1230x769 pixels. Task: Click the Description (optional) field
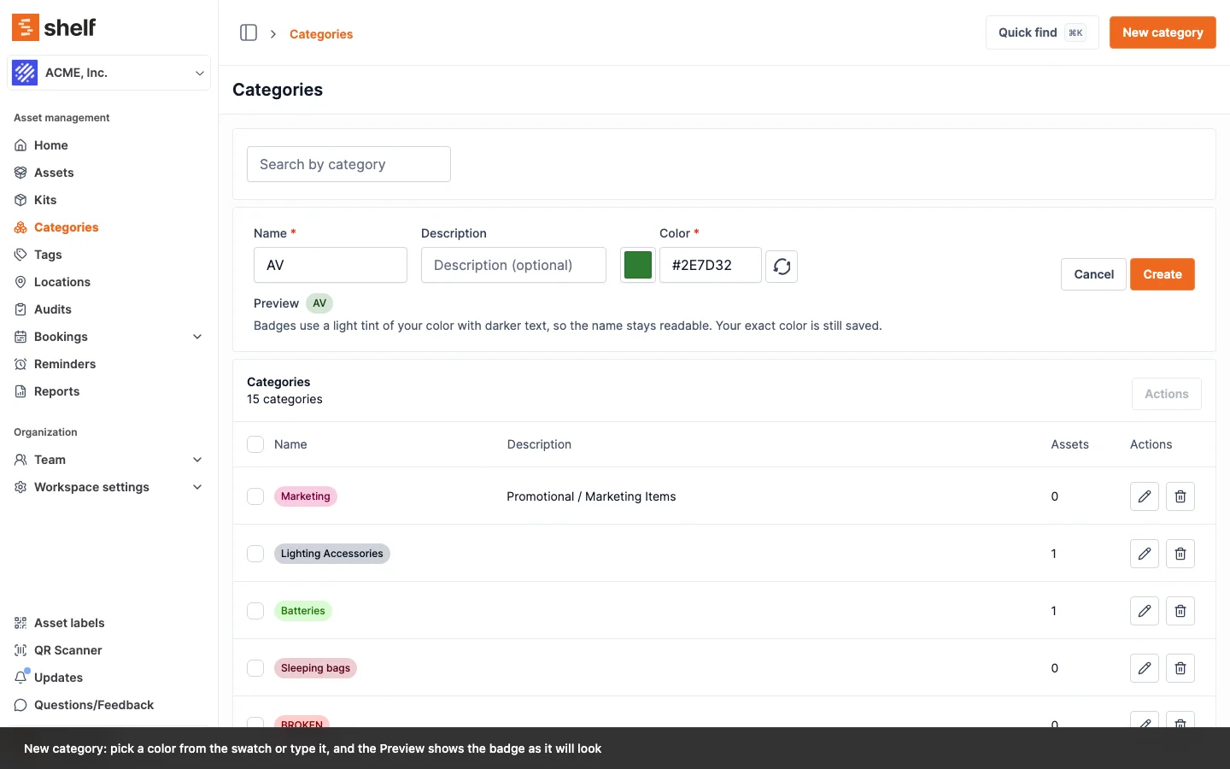click(513, 265)
